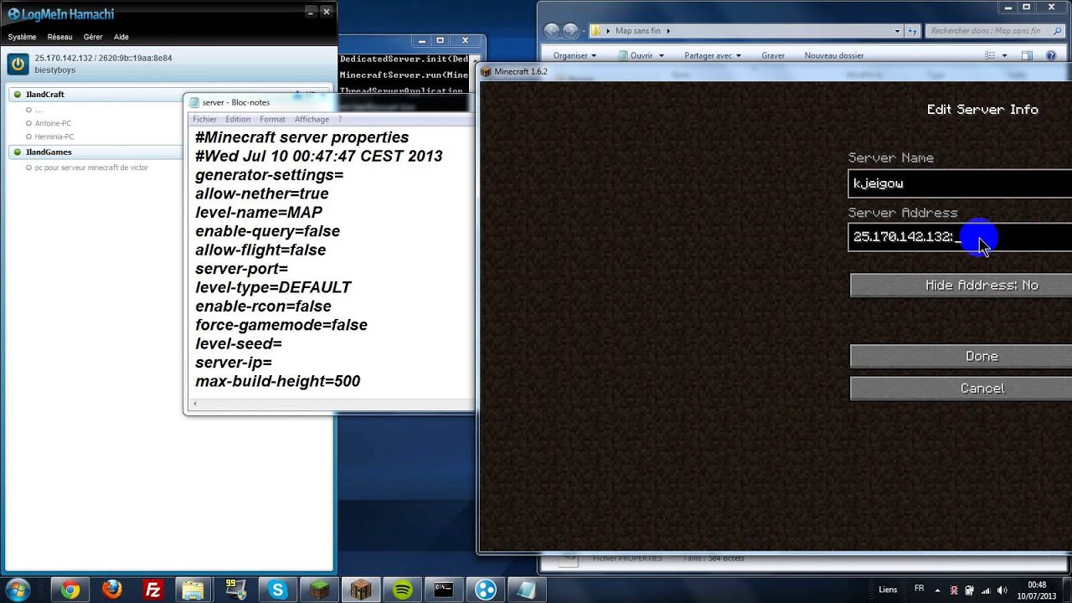Open Fichier menu in Bloc-notes
The image size is (1072, 603).
click(x=204, y=120)
